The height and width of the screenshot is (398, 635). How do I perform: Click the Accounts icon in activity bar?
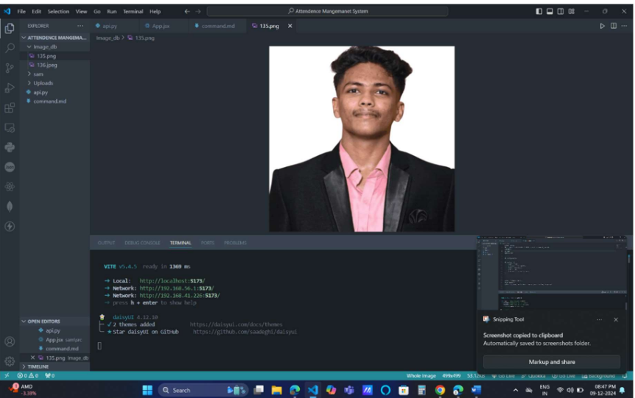[10, 341]
